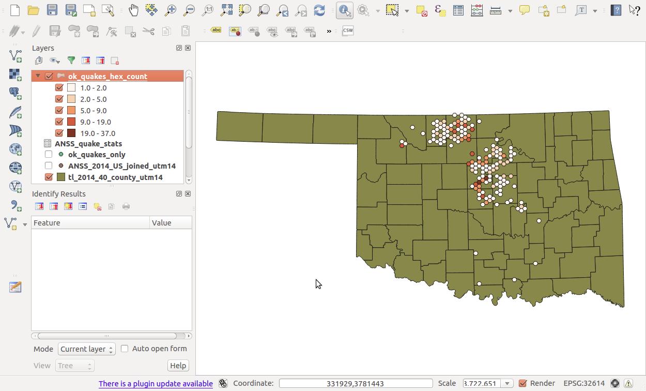Open a project using the folder icon
The height and width of the screenshot is (391, 646).
[33, 10]
